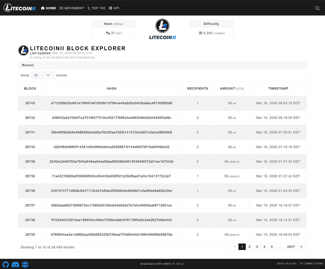Viewport: 325px width, 269px height.
Task: Open block 26742 link
Action: (x=30, y=118)
